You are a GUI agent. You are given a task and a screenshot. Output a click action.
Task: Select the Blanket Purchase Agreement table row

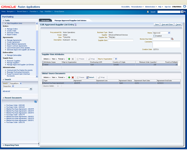coord(111,83)
